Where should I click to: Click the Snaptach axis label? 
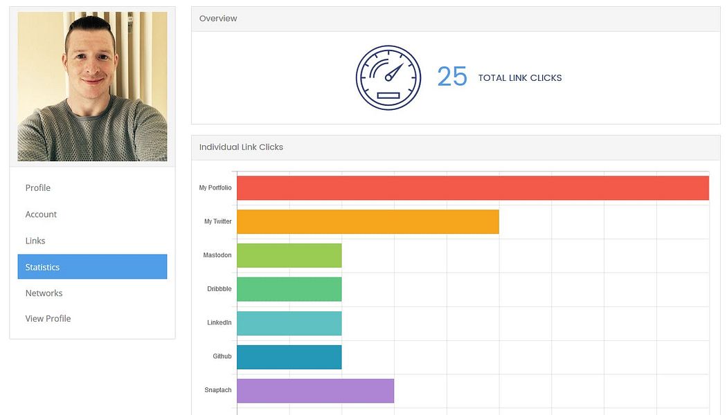[218, 390]
